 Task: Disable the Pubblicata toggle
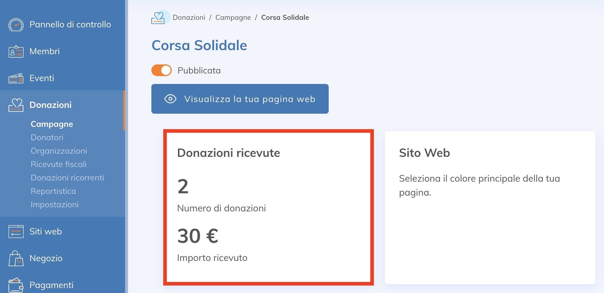pos(161,70)
